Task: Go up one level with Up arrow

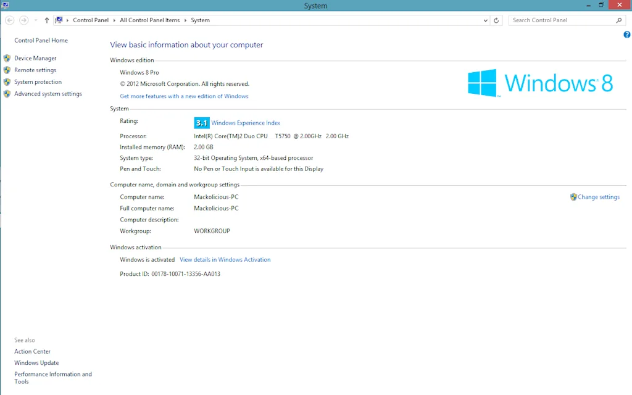Action: point(47,20)
